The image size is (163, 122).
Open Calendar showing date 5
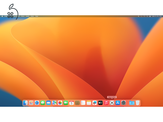[x=72, y=103]
